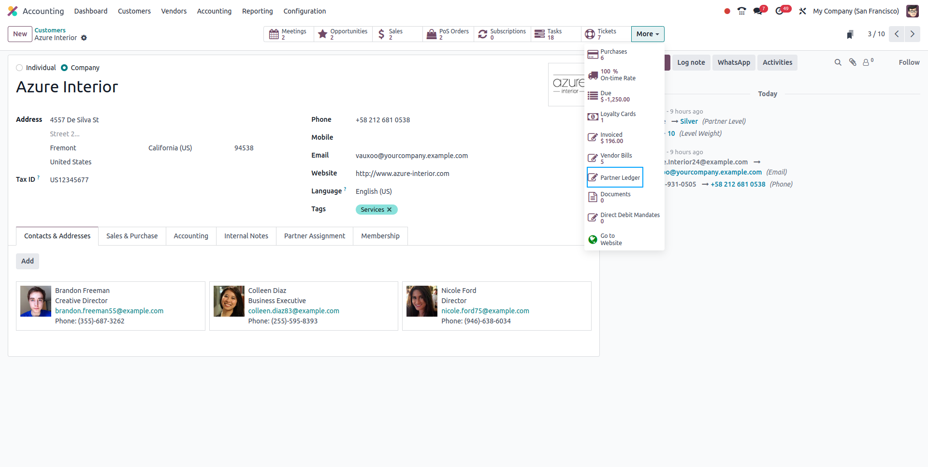The width and height of the screenshot is (928, 467).
Task: Open the country field United States
Action: [71, 162]
